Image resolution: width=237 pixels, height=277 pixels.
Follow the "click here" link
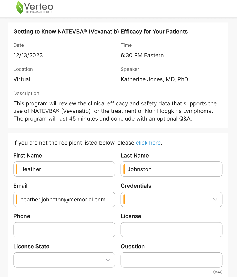[148, 143]
